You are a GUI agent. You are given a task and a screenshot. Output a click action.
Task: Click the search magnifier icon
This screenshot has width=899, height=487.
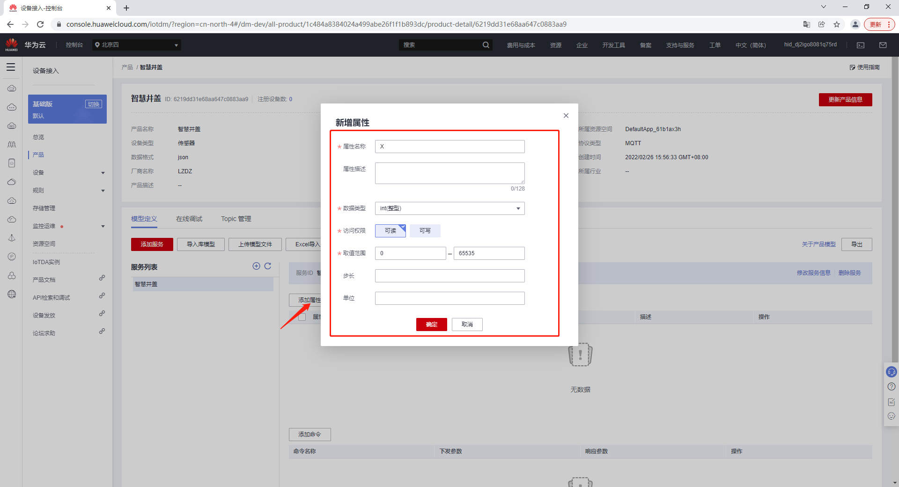[486, 45]
